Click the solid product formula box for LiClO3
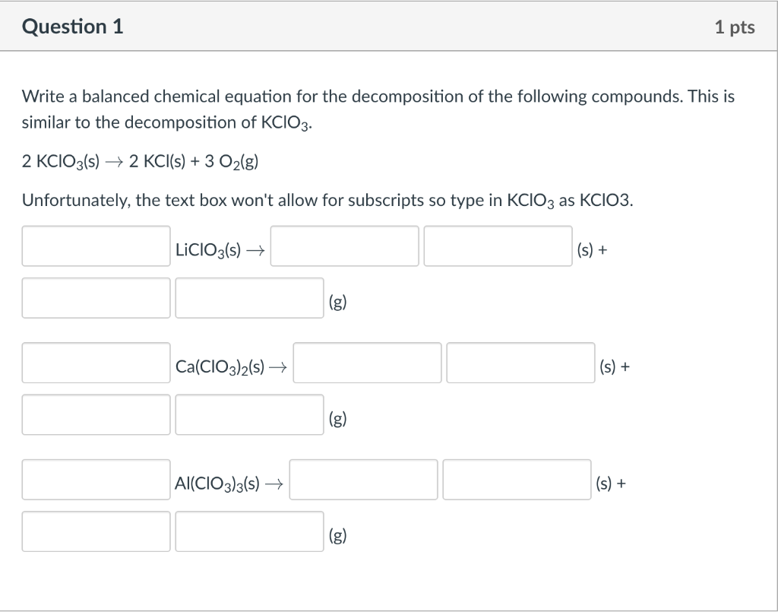 498,246
